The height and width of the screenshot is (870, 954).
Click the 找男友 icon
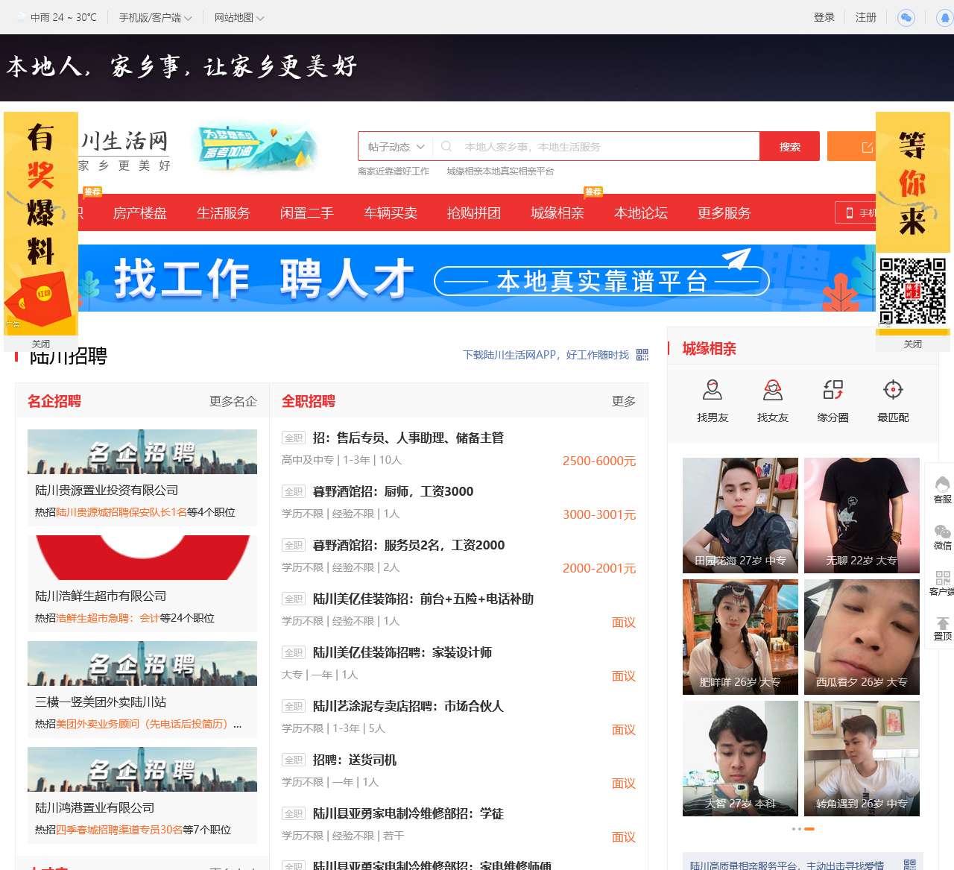tap(712, 390)
